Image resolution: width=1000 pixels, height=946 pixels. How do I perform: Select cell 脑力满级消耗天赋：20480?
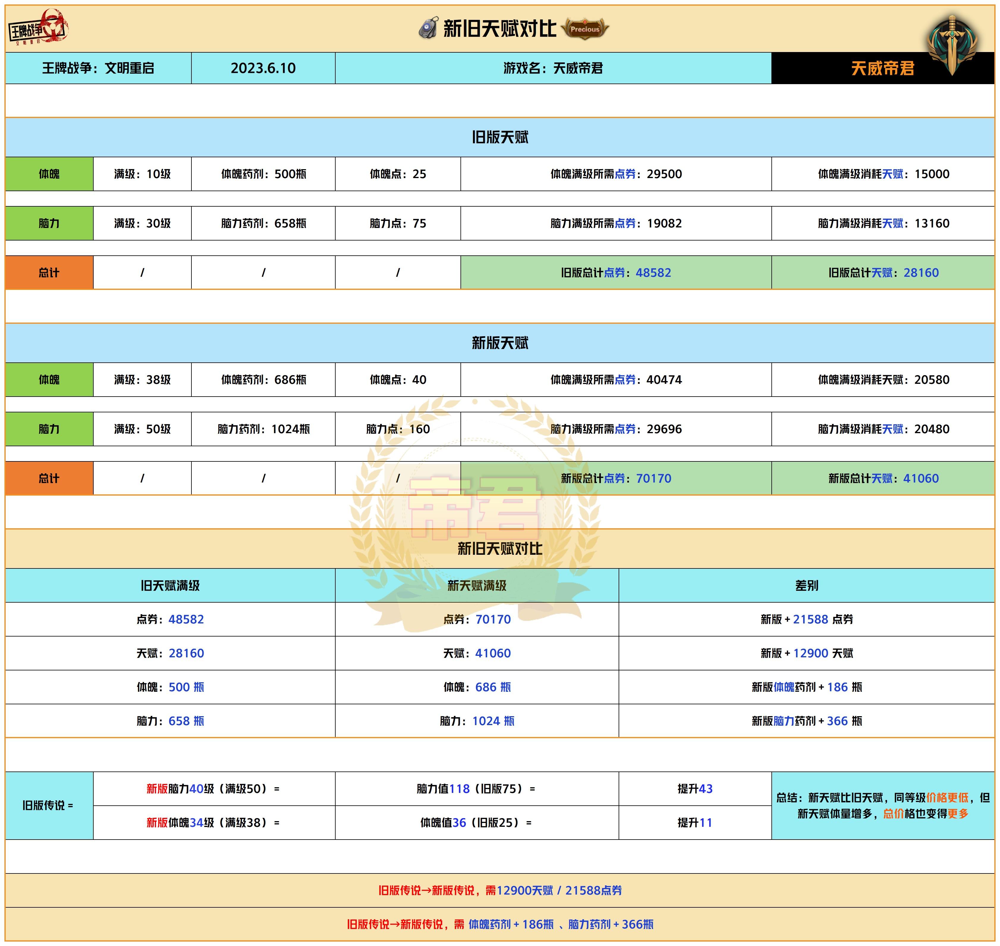tap(883, 429)
